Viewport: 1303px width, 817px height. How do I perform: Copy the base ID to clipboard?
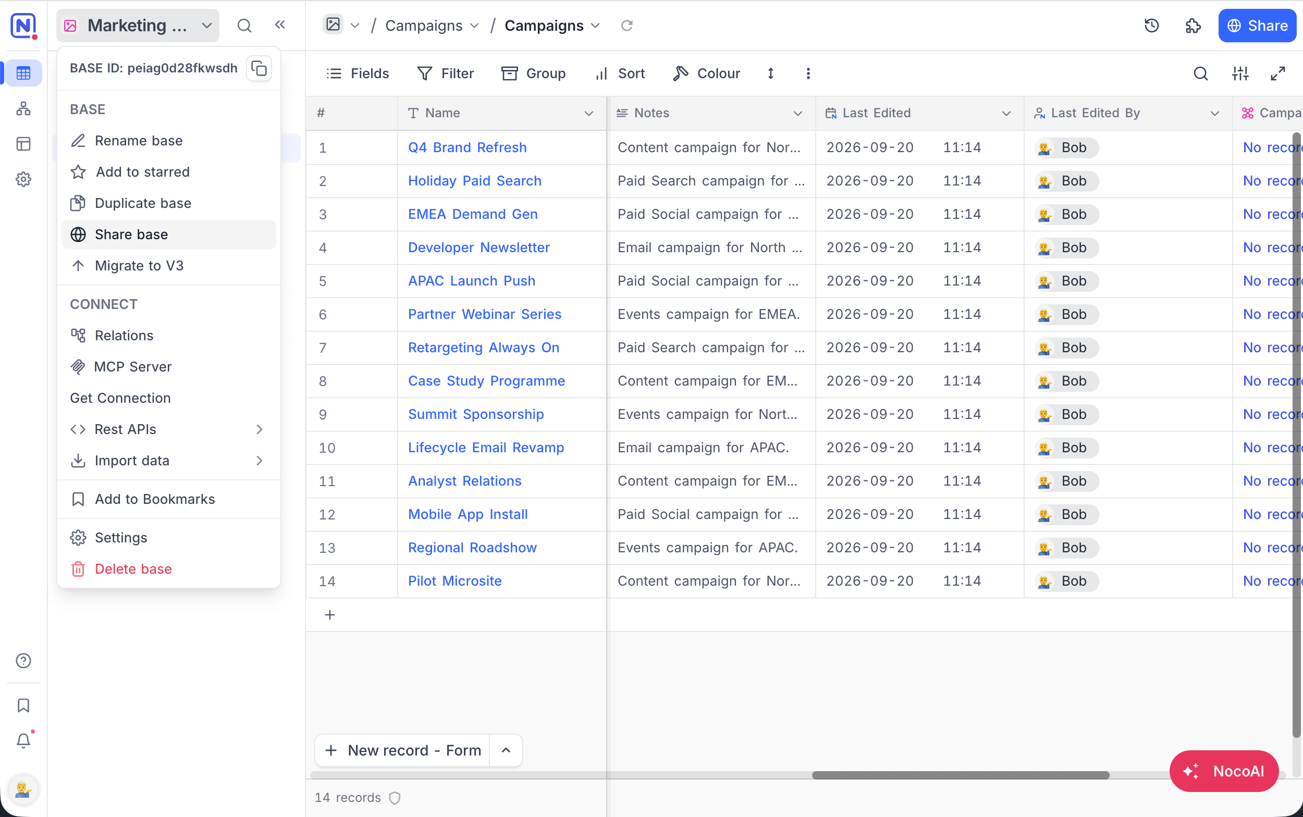click(259, 69)
